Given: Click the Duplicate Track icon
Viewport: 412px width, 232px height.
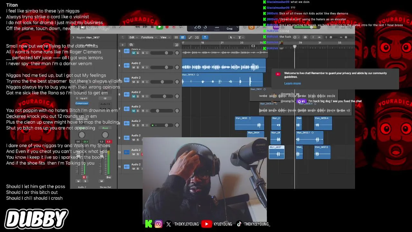Looking at the screenshot, I should click(x=131, y=45).
